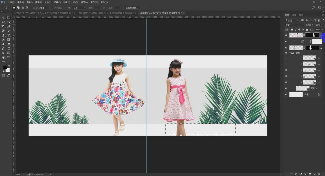The width and height of the screenshot is (325, 176).
Task: Select the Lasso tool
Action: 3,22
